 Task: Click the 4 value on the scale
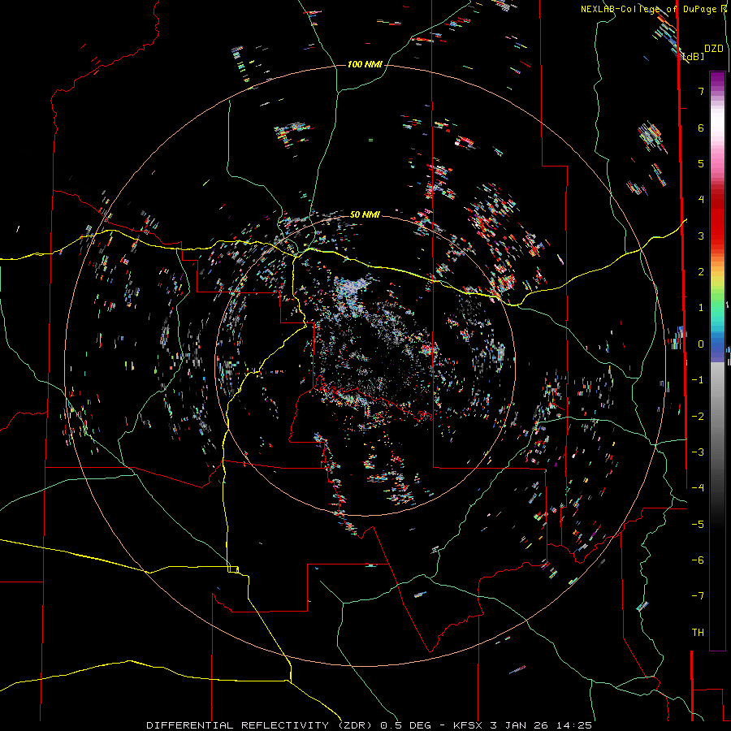(701, 200)
